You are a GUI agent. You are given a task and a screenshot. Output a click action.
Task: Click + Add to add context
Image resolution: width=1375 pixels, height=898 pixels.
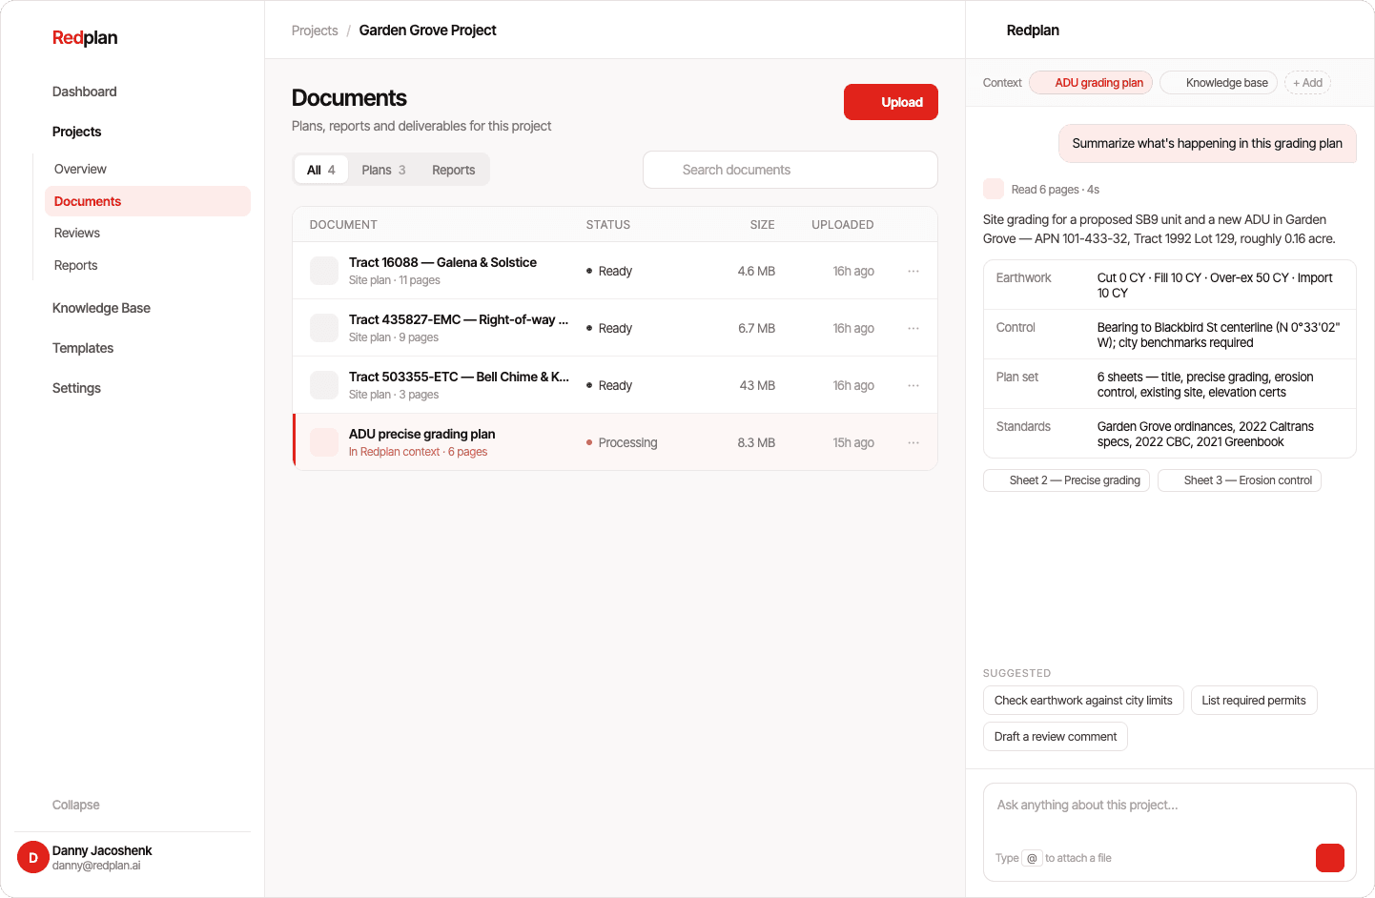[1307, 83]
